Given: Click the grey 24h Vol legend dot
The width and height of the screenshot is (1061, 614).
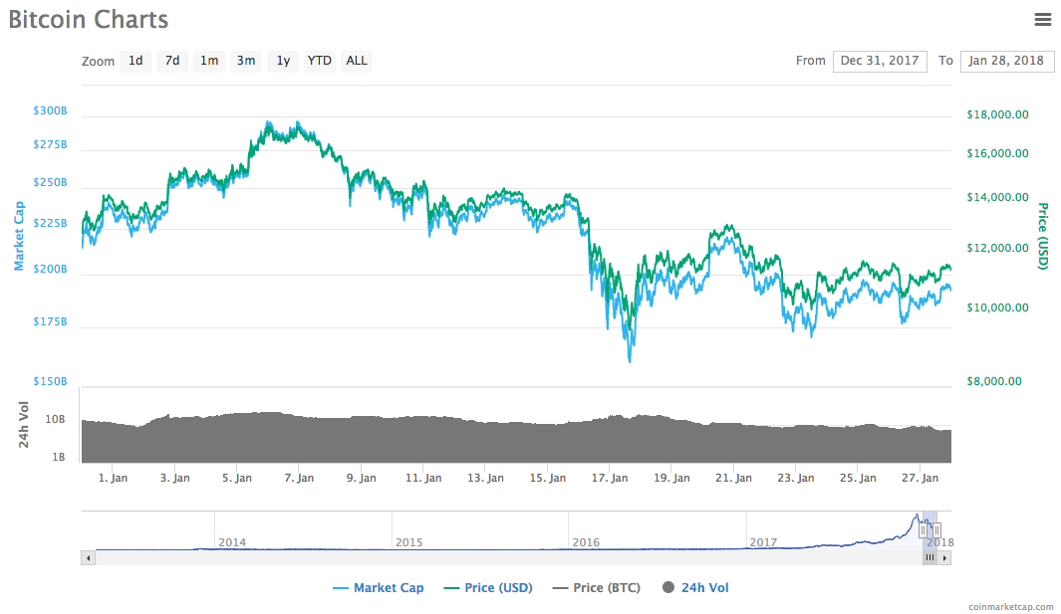Looking at the screenshot, I should pyautogui.click(x=668, y=587).
